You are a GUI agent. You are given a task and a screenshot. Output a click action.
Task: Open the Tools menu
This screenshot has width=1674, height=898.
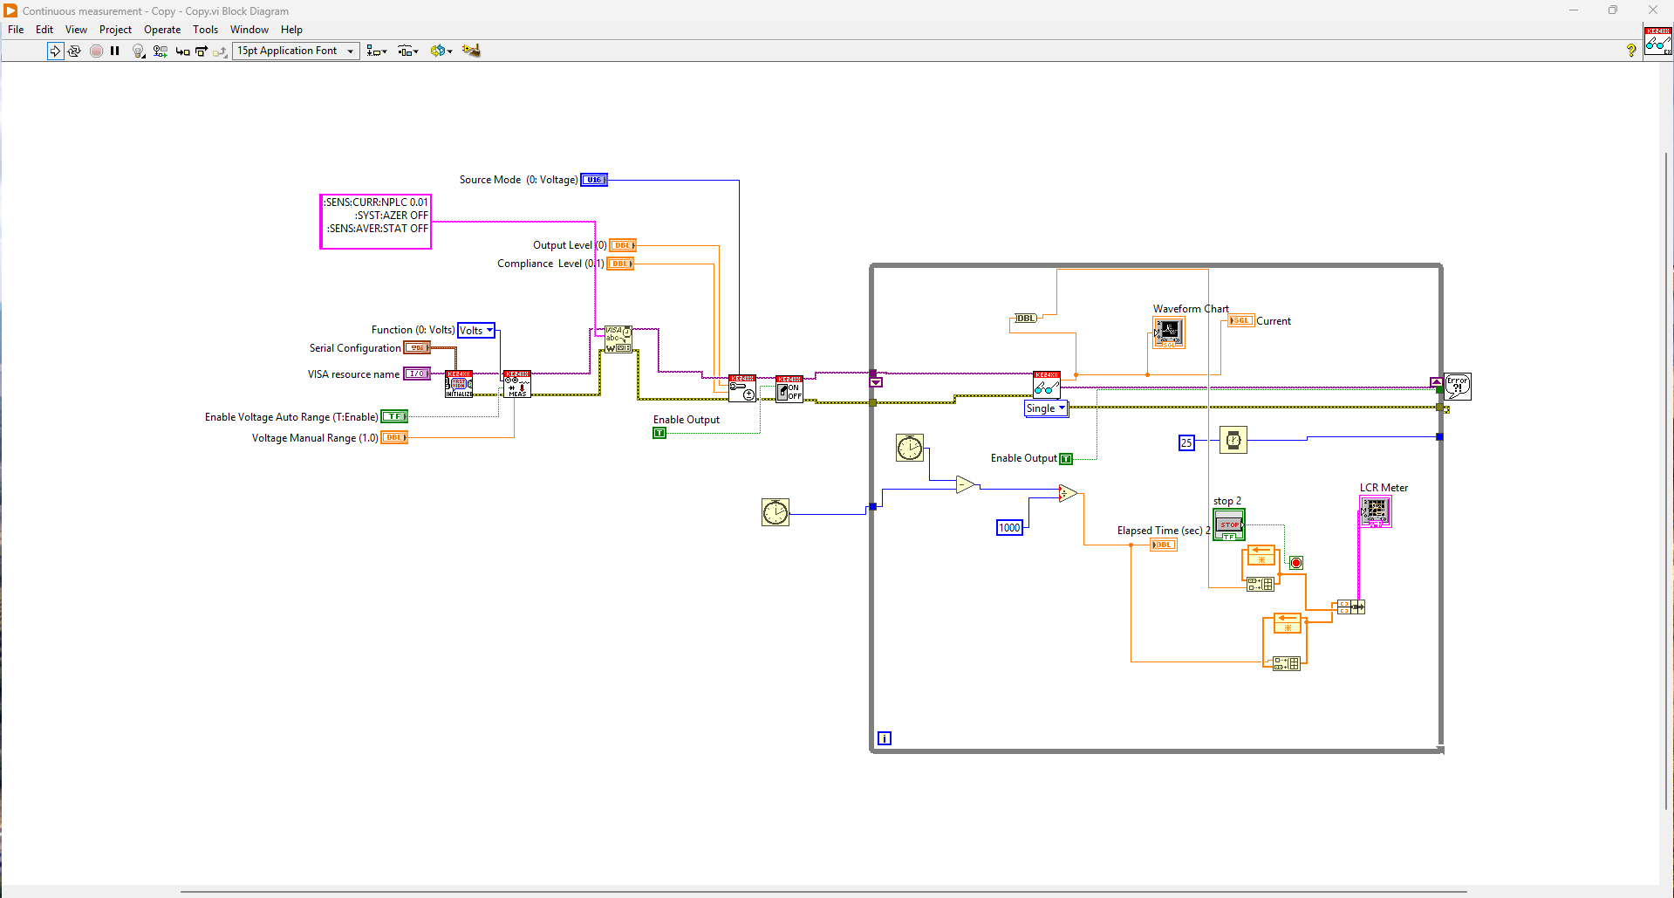(205, 30)
